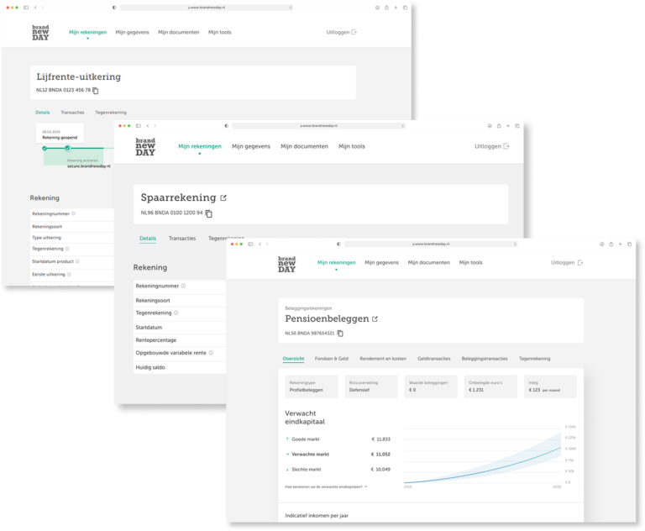Click the first timeline node under Rekening geopend
645x531 pixels.
pyautogui.click(x=44, y=149)
